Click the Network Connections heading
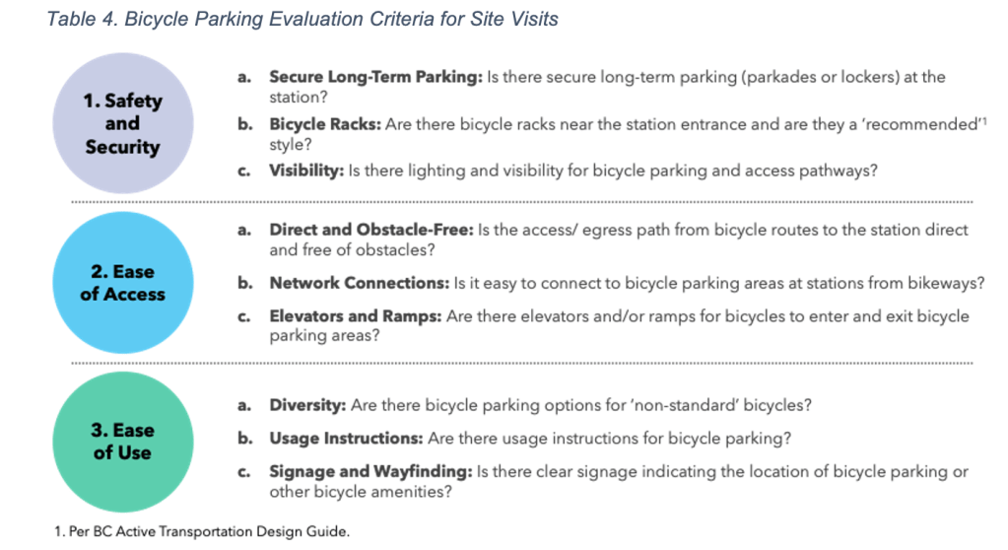 [359, 283]
